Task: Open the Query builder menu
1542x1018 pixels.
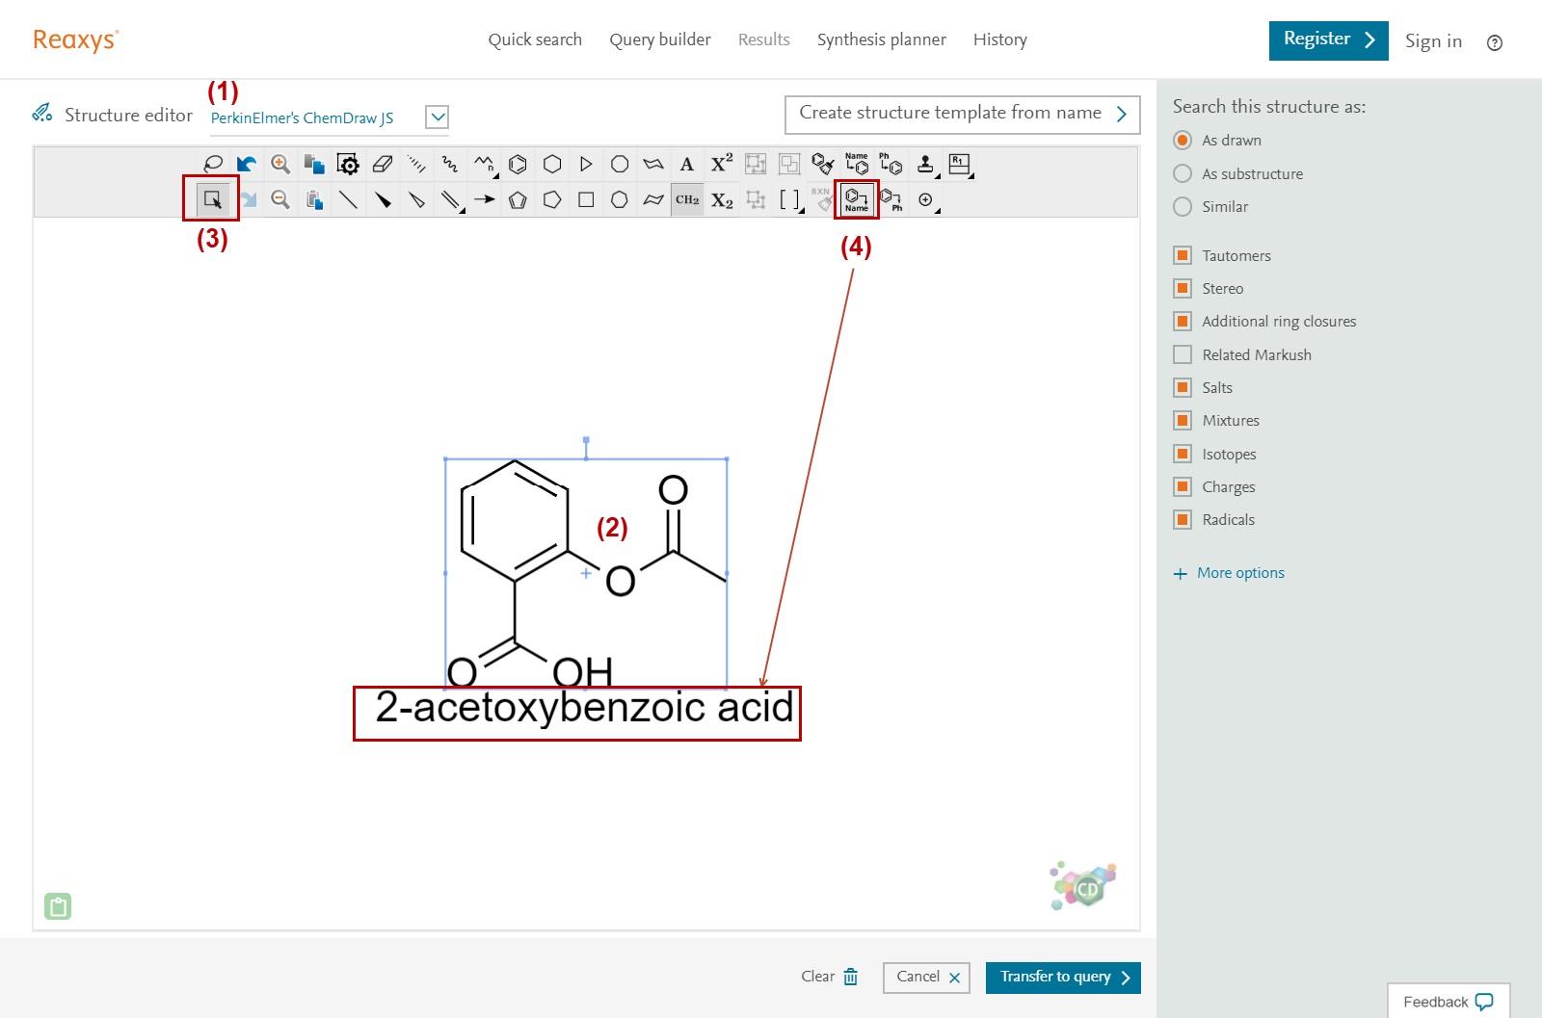Action: 659,39
